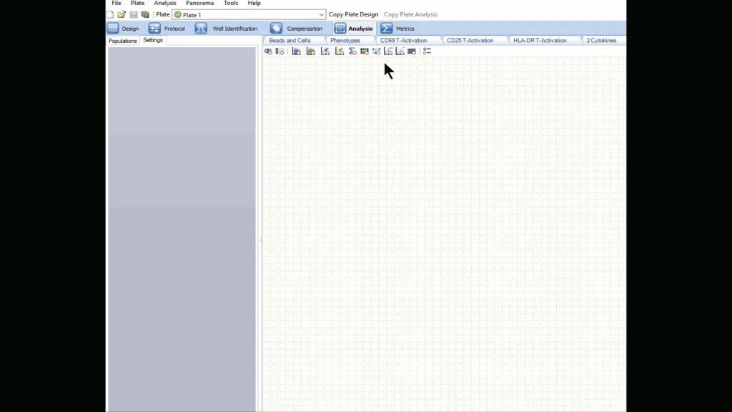Select the Settings panel tab
This screenshot has width=732, height=412.
(x=153, y=40)
